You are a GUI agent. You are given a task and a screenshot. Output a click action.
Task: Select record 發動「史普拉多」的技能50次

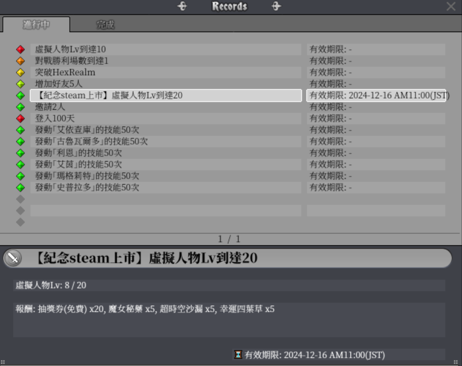(166, 187)
